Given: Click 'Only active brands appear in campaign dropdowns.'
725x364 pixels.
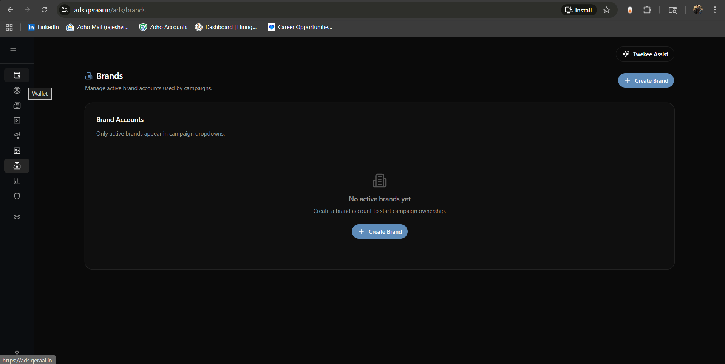Looking at the screenshot, I should tap(161, 134).
